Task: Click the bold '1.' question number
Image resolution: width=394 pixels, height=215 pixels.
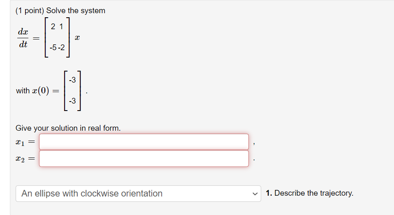Action: point(269,193)
